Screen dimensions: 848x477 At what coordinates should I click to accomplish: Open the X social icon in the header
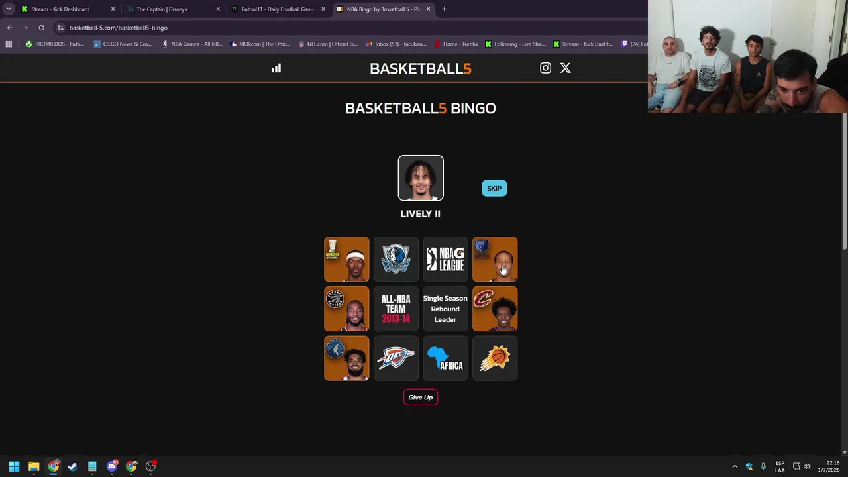point(565,68)
